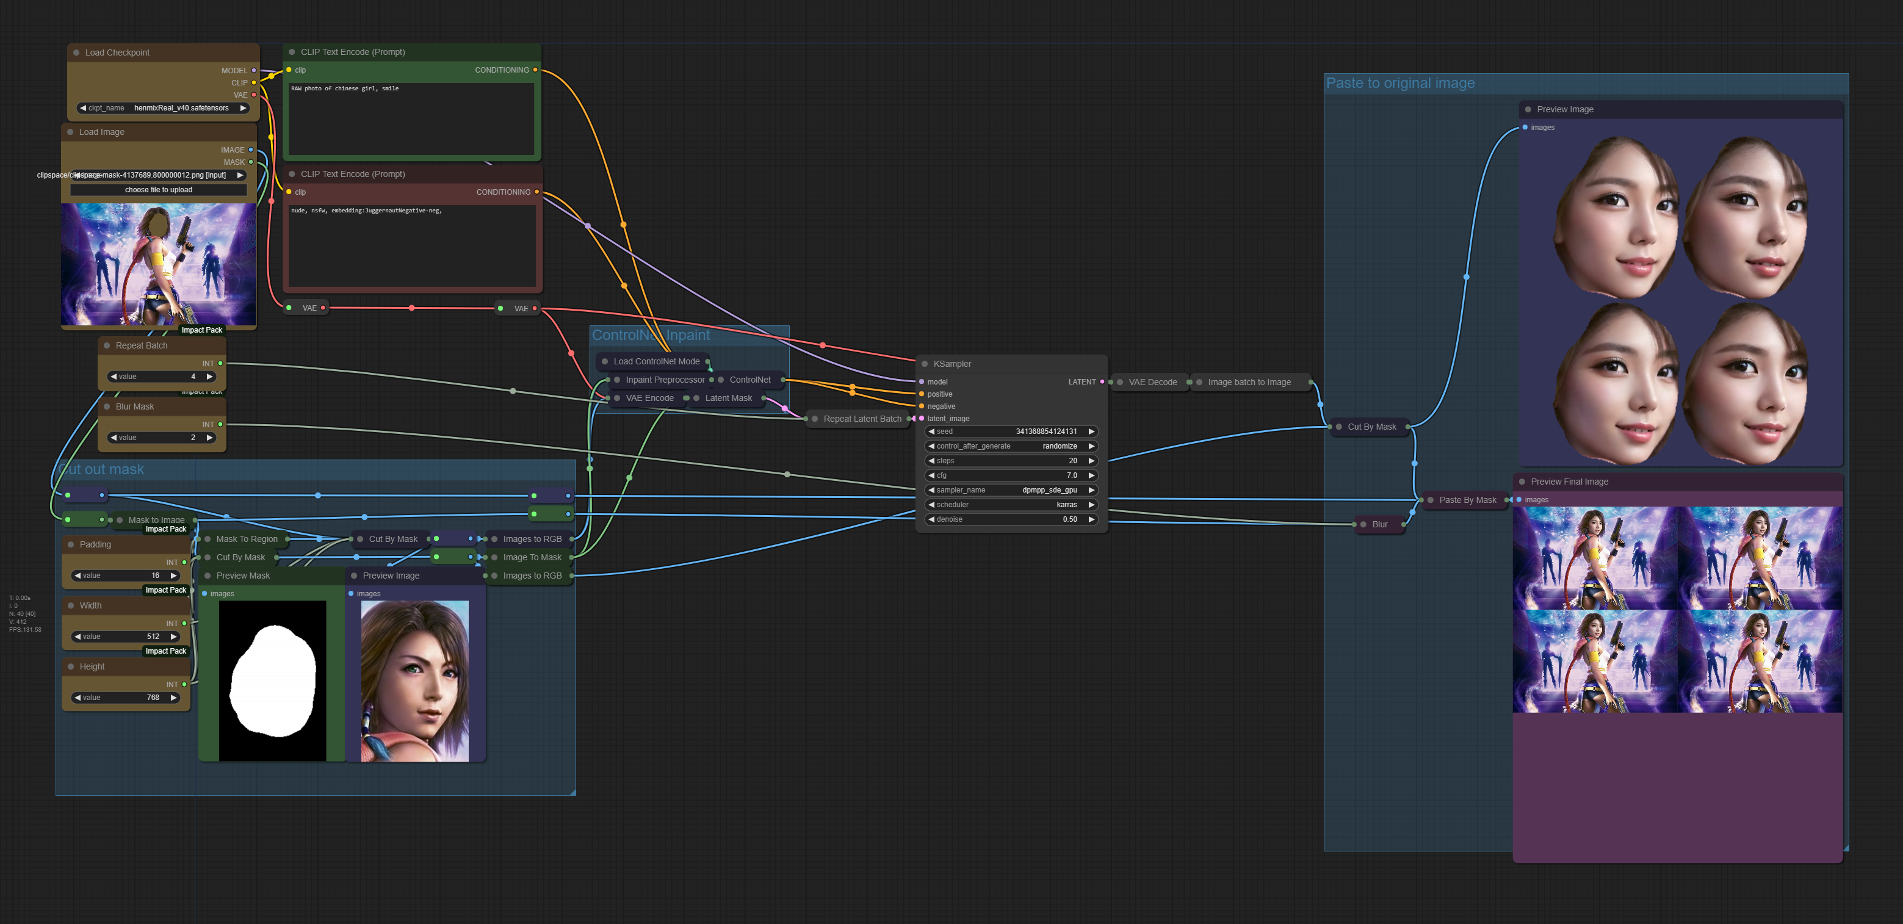Click the MODEL output slot on Load Checkpoint
The image size is (1903, 924).
[253, 70]
